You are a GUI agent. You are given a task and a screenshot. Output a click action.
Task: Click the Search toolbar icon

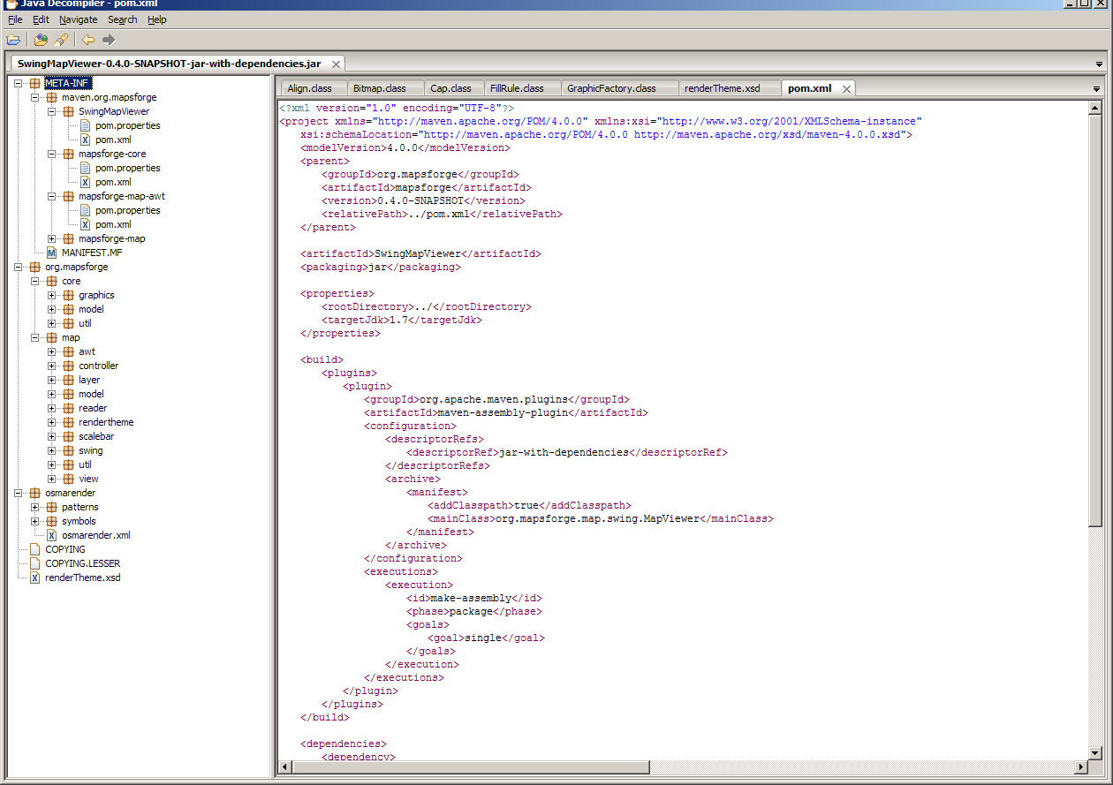point(60,40)
